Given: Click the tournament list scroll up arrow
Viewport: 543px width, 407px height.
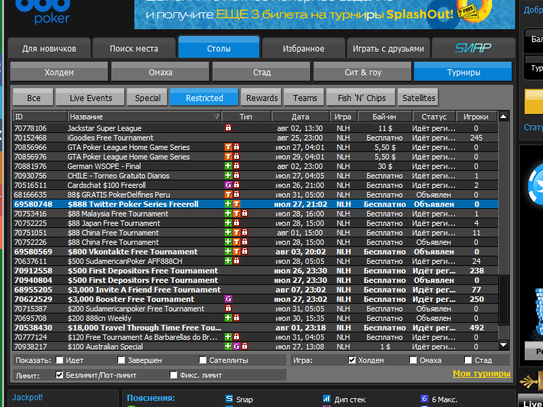Looking at the screenshot, I should coord(503,117).
